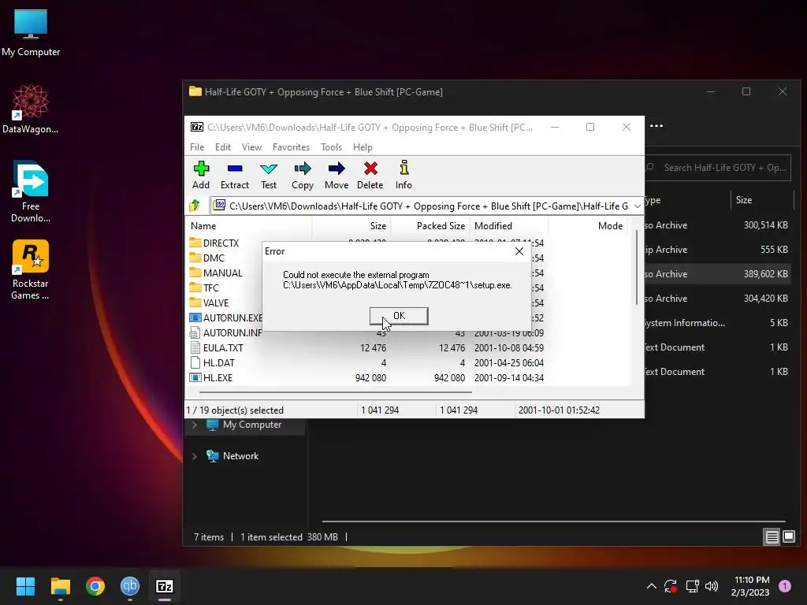Click the Extract toolbar icon

[235, 175]
